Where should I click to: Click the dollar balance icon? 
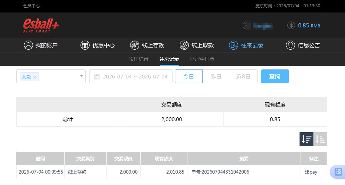tap(291, 26)
